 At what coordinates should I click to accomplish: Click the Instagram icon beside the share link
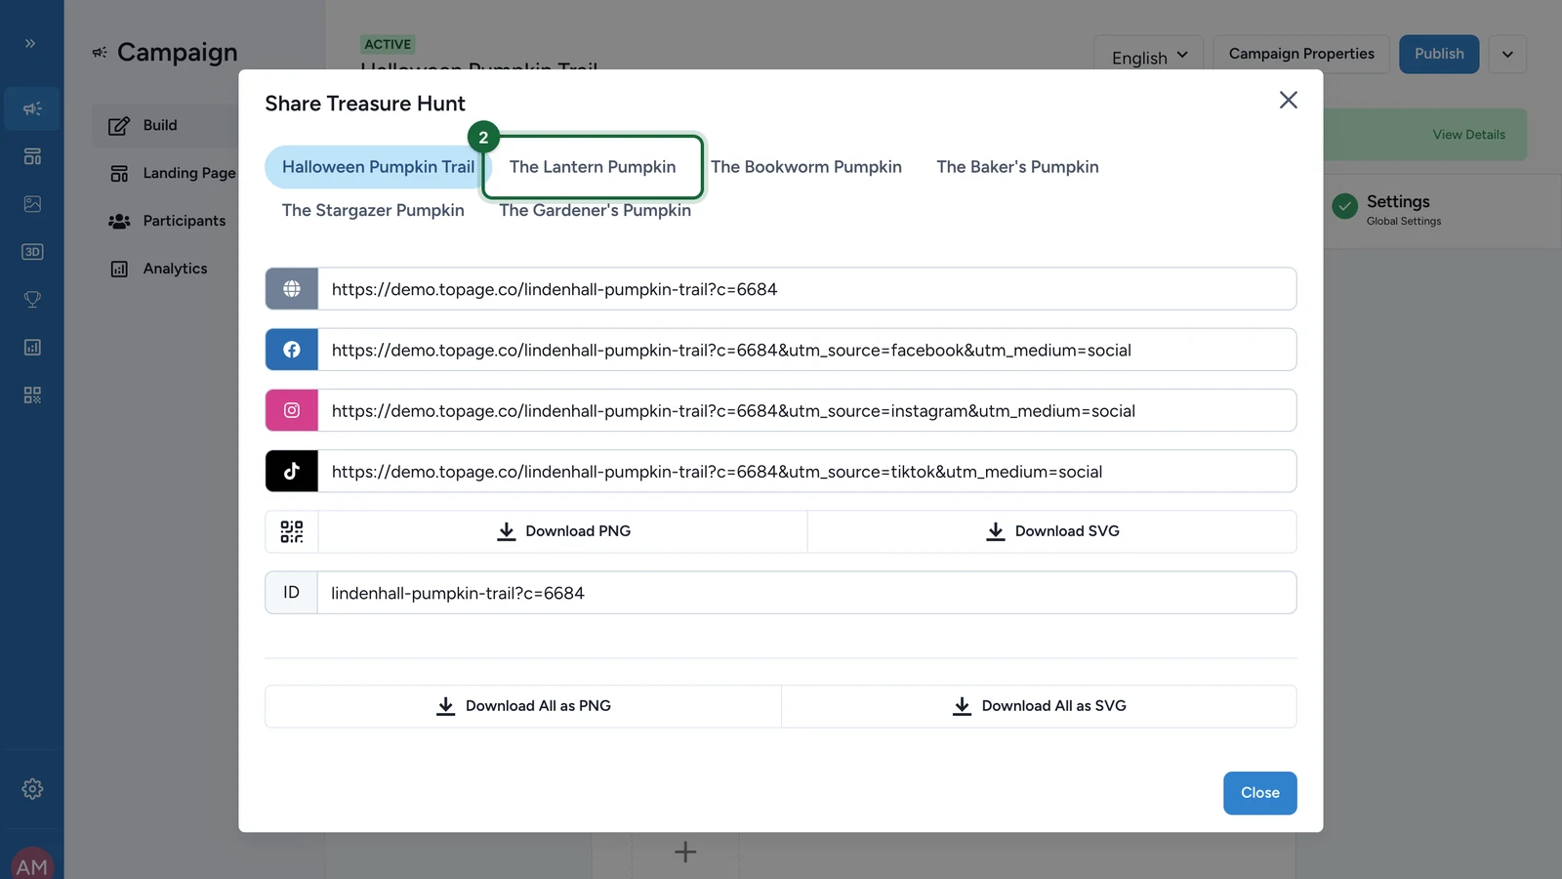pyautogui.click(x=292, y=410)
